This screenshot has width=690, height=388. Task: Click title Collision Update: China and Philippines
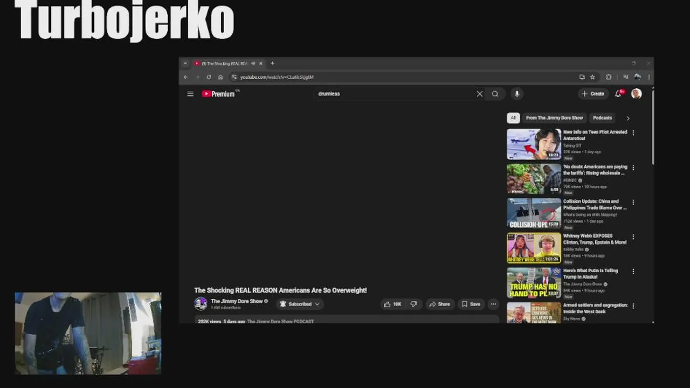[x=595, y=205]
